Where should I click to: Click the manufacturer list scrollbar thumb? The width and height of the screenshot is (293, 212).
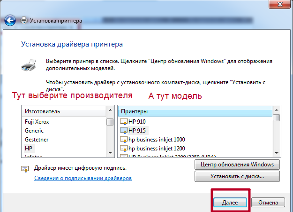(110, 122)
